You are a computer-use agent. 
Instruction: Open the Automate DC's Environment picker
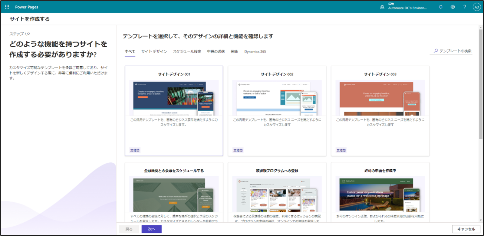pos(407,7)
